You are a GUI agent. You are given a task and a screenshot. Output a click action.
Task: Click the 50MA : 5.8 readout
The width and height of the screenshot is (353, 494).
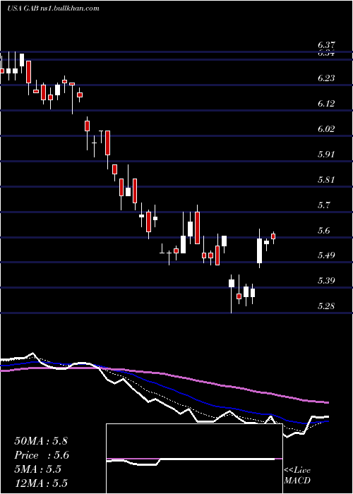41,441
